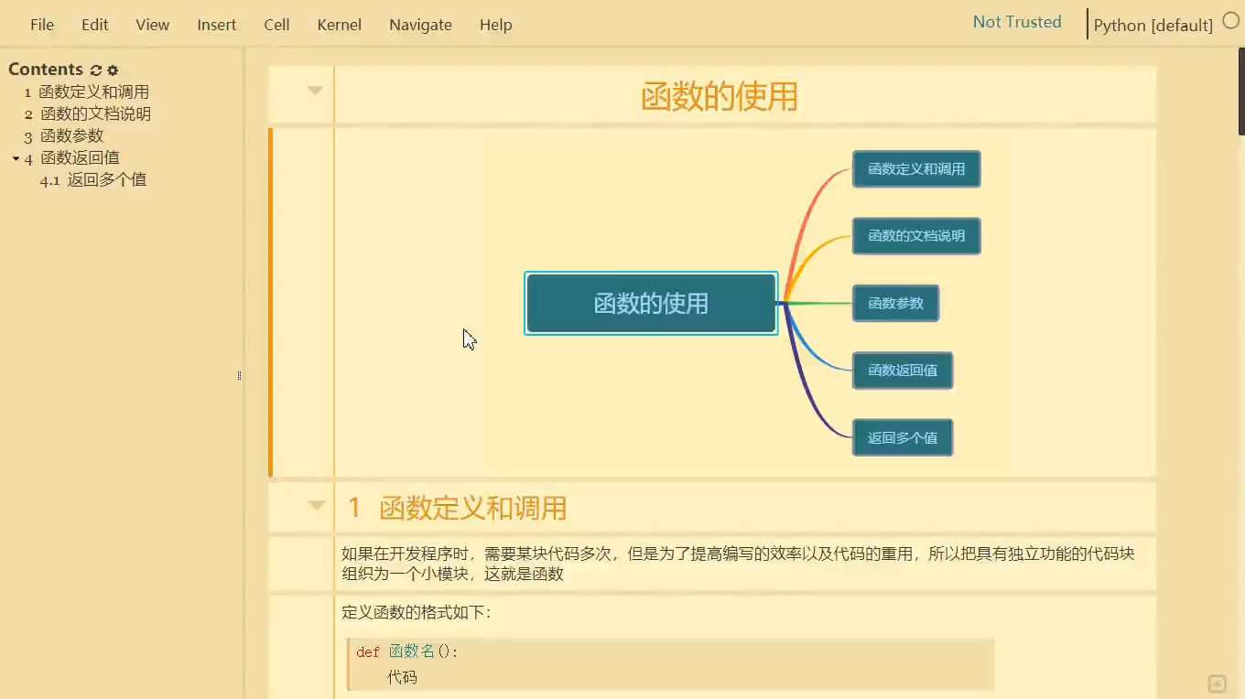Click the Not Trusted notebook button
This screenshot has height=699, width=1245.
(1017, 22)
